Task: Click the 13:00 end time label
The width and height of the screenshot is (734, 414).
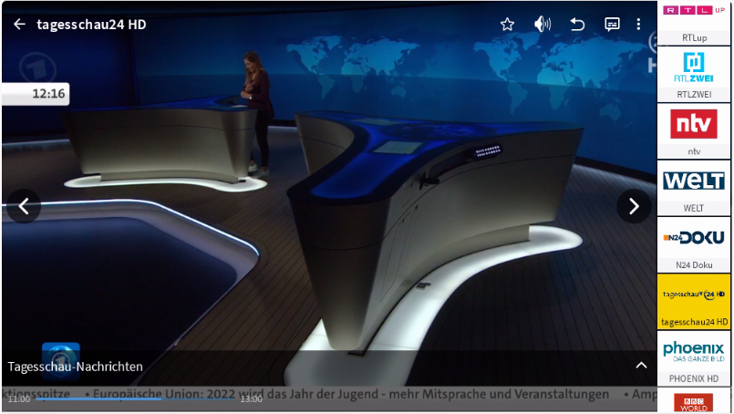Action: (x=252, y=399)
